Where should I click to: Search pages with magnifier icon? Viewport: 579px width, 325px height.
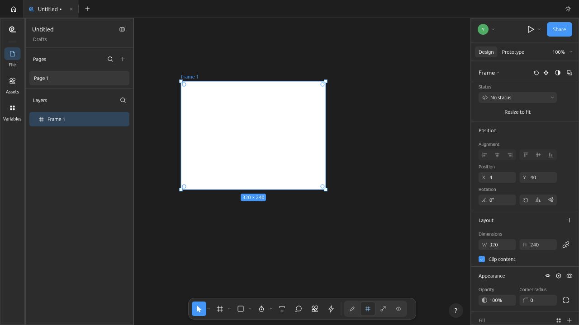[x=110, y=59]
